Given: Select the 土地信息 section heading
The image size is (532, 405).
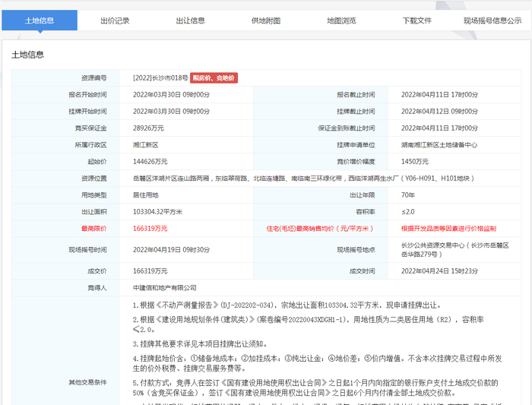Looking at the screenshot, I should pos(28,55).
